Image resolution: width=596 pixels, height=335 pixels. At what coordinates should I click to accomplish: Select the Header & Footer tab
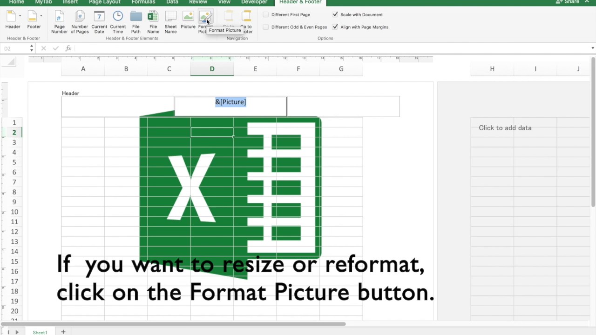(300, 2)
